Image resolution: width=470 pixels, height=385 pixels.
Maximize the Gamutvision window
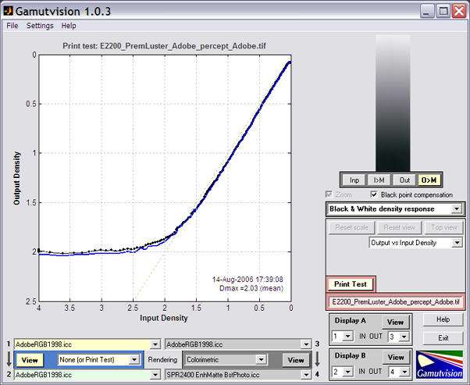point(443,12)
